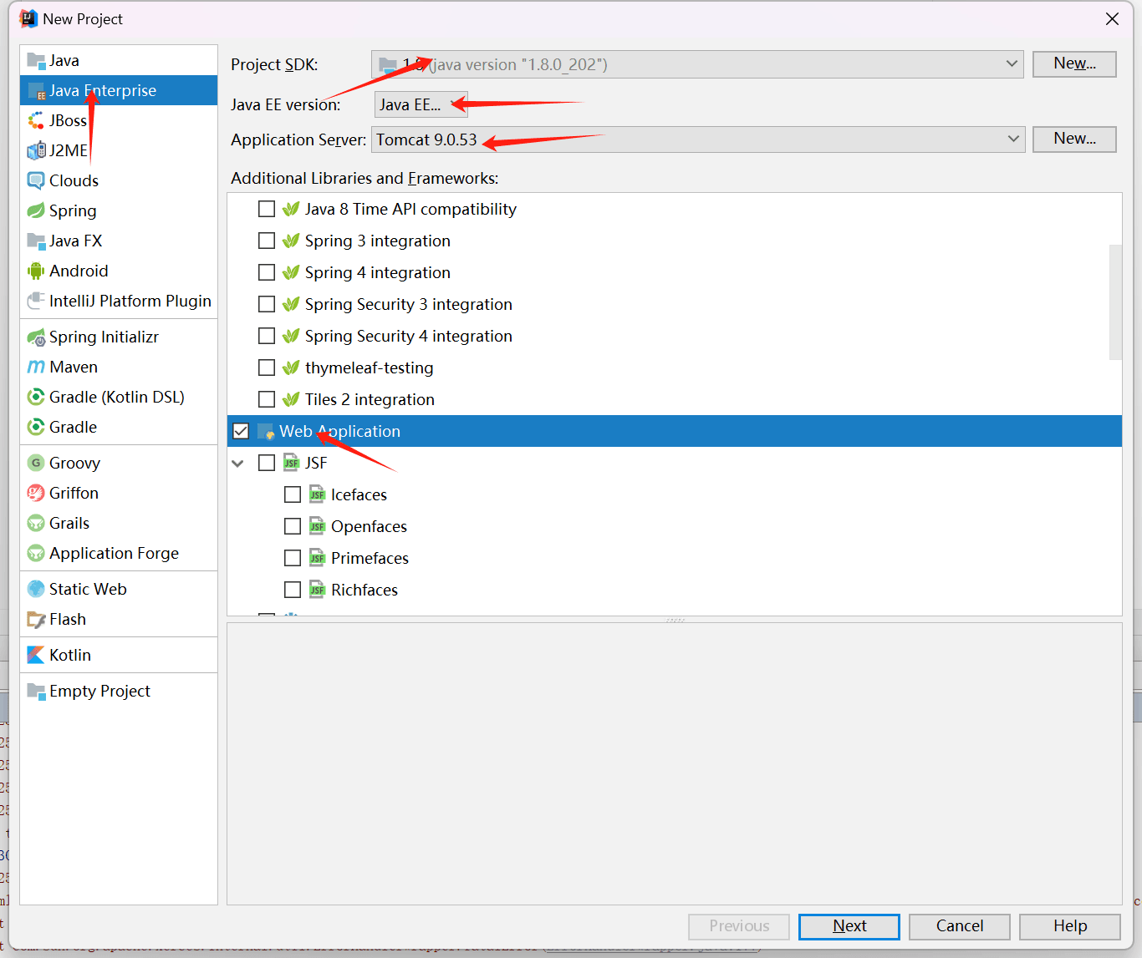Select Java Enterprise project type
This screenshot has width=1142, height=958.
point(119,90)
